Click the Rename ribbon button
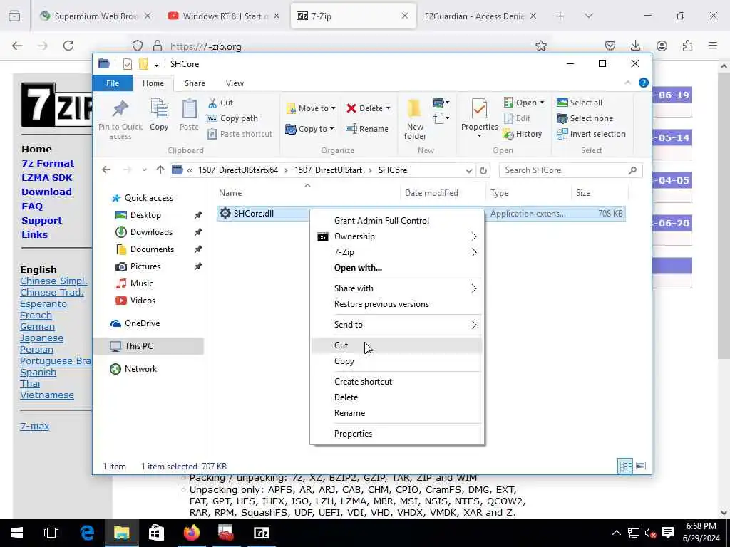This screenshot has height=547, width=730. tap(367, 129)
